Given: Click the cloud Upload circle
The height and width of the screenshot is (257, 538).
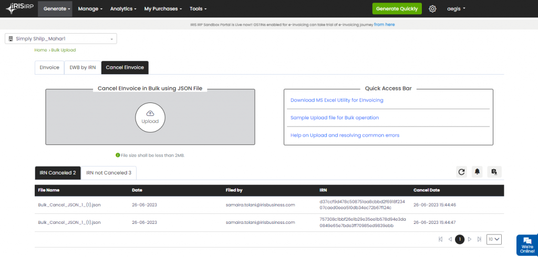Looking at the screenshot, I should [x=150, y=117].
